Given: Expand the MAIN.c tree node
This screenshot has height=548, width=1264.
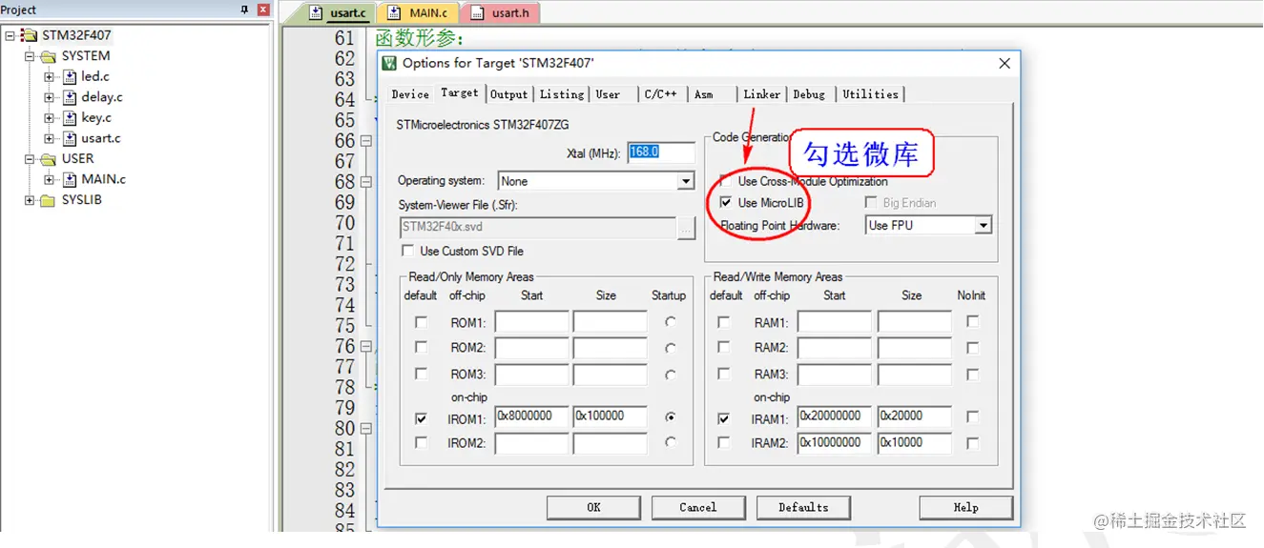Looking at the screenshot, I should click(50, 179).
